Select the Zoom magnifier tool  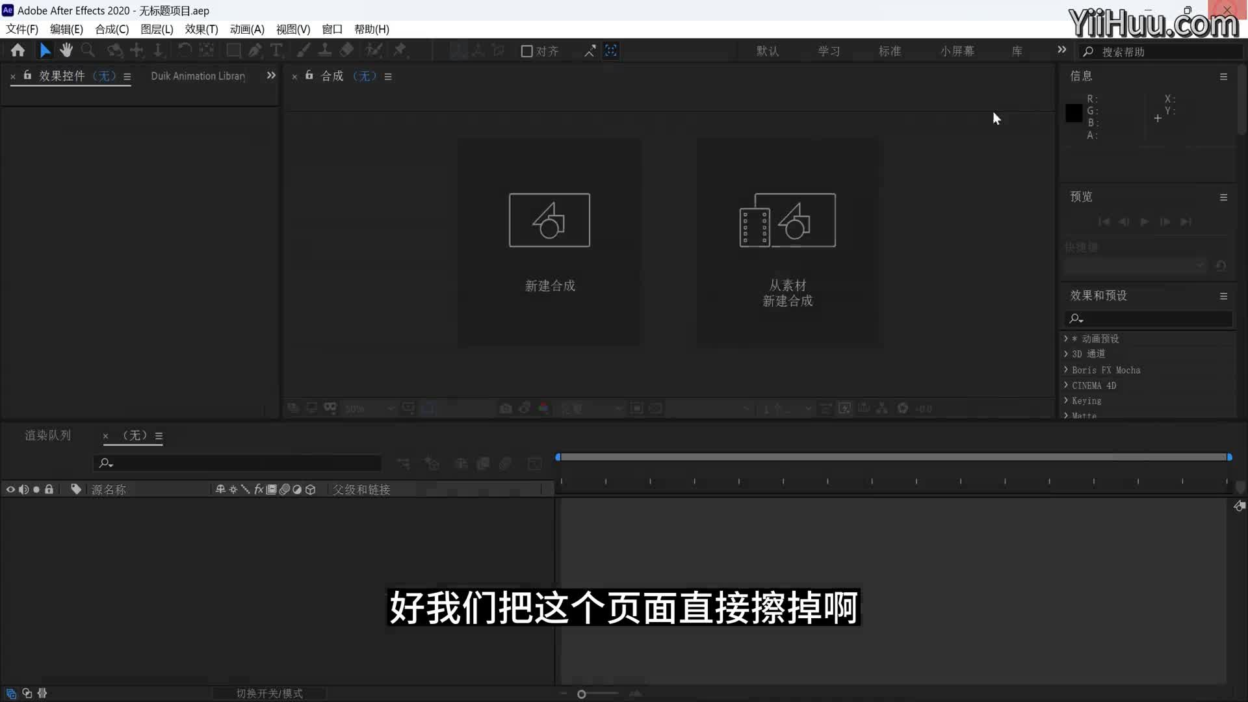pos(88,51)
